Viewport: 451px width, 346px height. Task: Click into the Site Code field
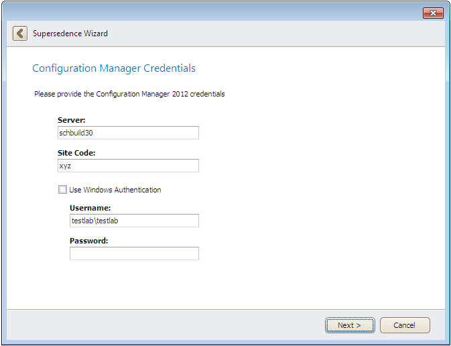[x=128, y=166]
